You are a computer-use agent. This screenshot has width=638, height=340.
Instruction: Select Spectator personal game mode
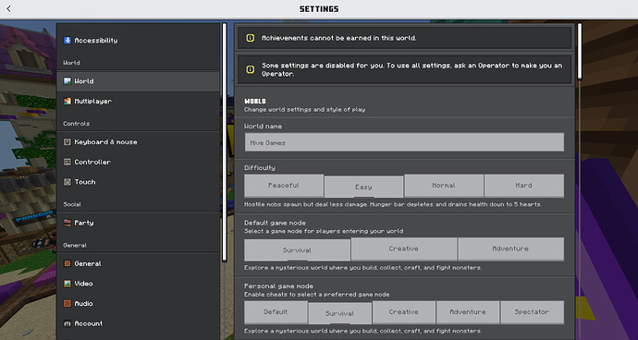pyautogui.click(x=532, y=312)
